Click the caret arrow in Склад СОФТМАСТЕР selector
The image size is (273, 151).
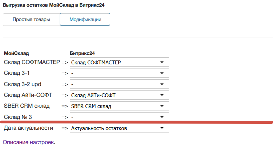point(162,62)
